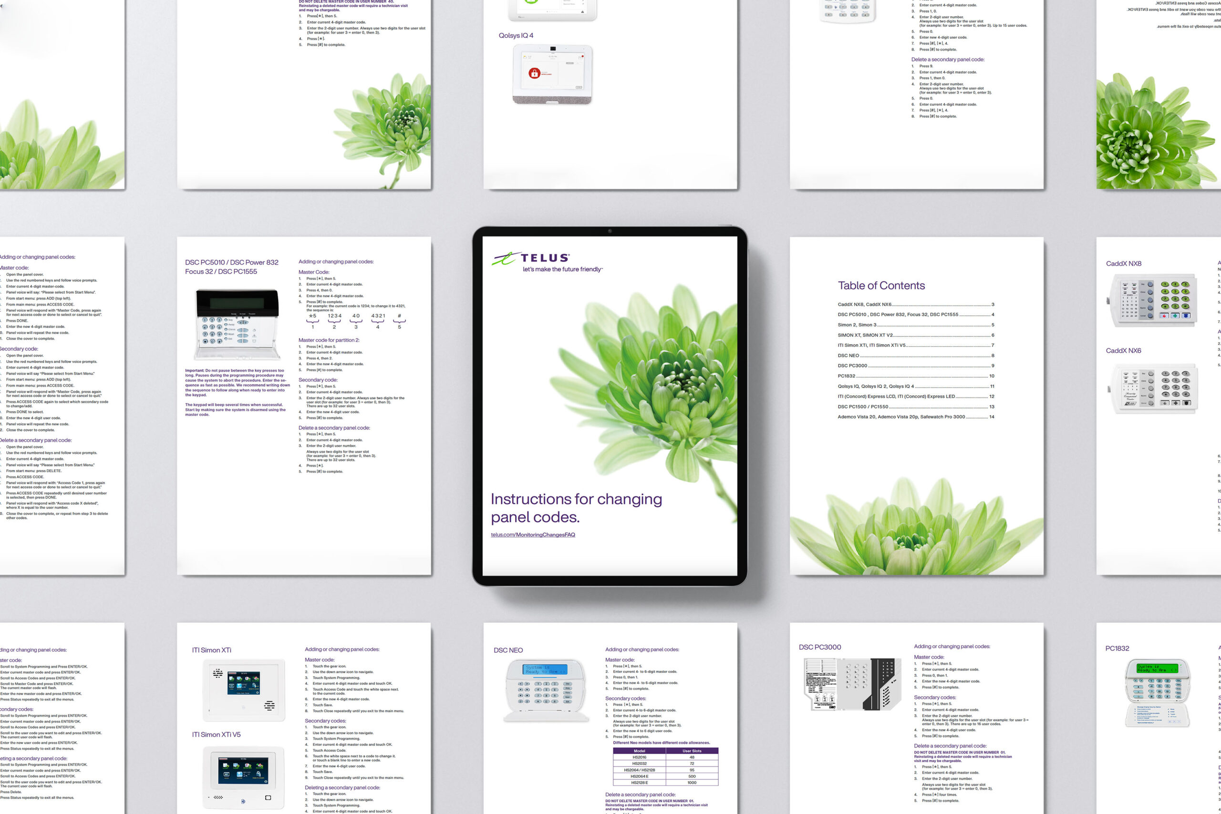
Task: Open the 'CaddX NX8, CaddX NX6' contents entry
Action: (x=916, y=305)
